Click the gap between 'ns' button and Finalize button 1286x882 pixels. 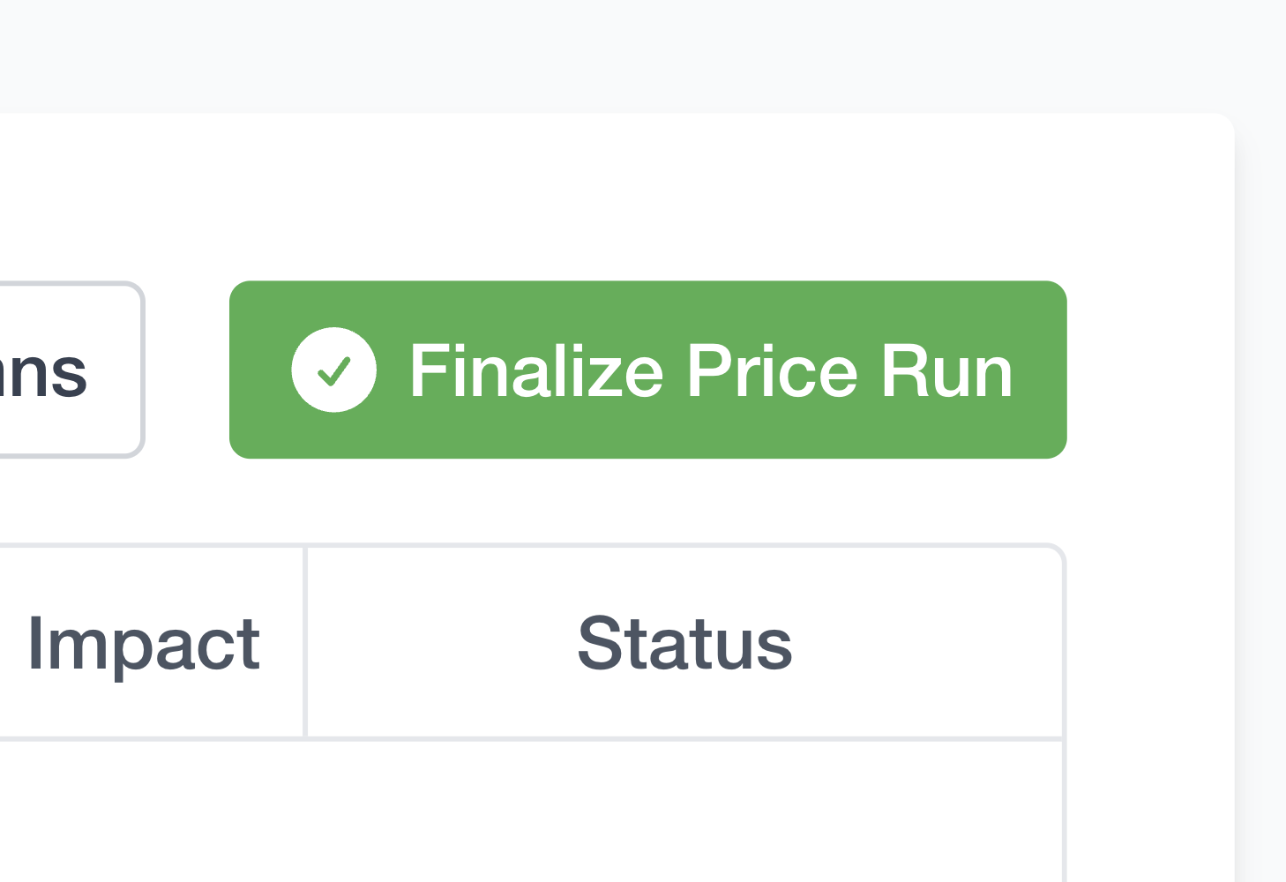[187, 370]
